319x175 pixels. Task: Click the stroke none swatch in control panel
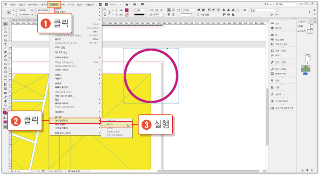pos(127,14)
